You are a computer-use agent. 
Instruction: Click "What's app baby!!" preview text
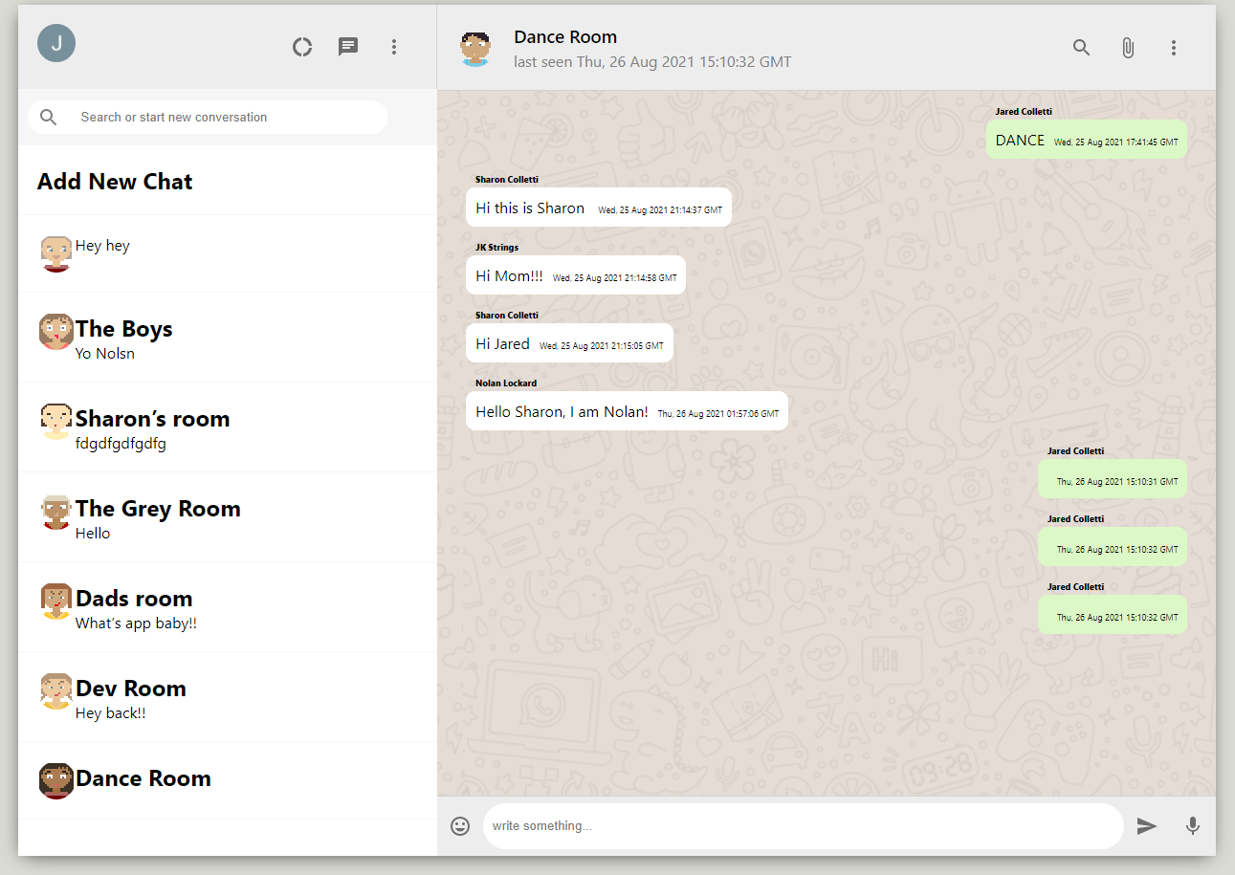point(136,623)
